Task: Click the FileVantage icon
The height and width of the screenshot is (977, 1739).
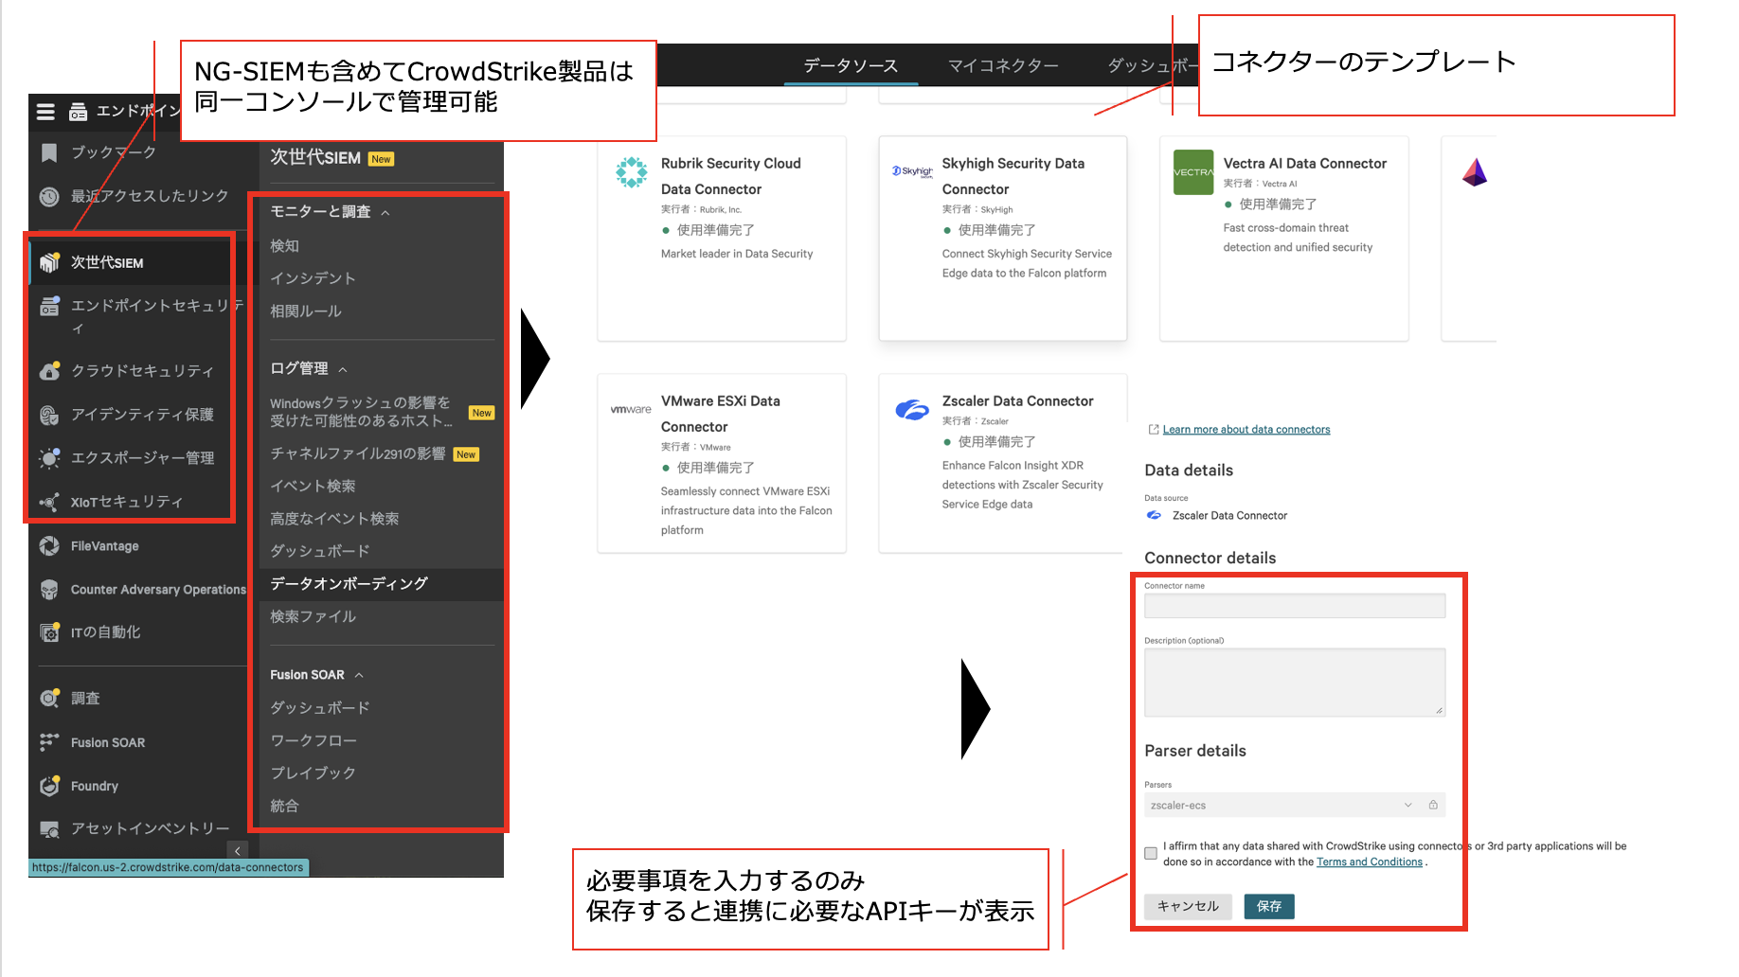Action: click(49, 546)
